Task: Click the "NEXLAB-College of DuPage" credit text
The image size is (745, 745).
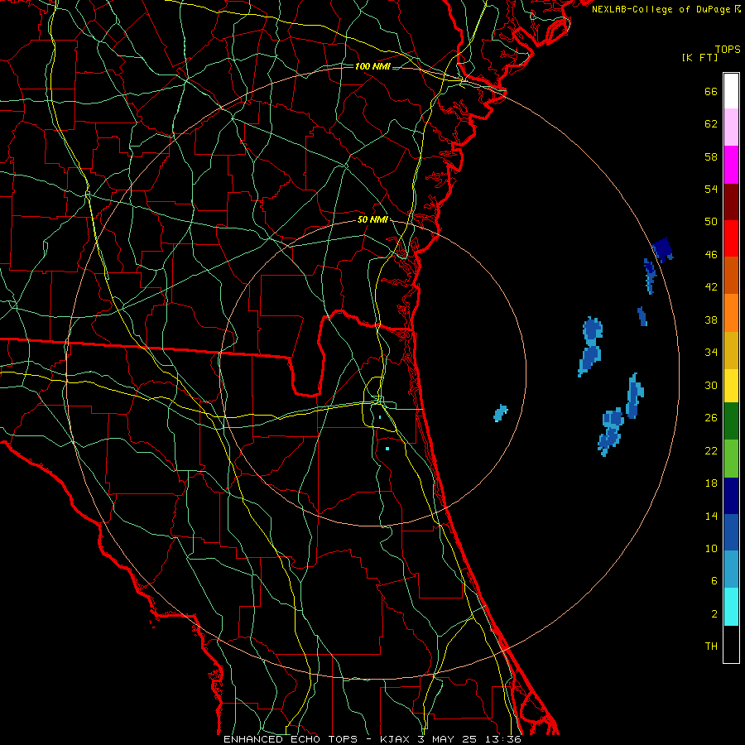Action: (x=661, y=9)
